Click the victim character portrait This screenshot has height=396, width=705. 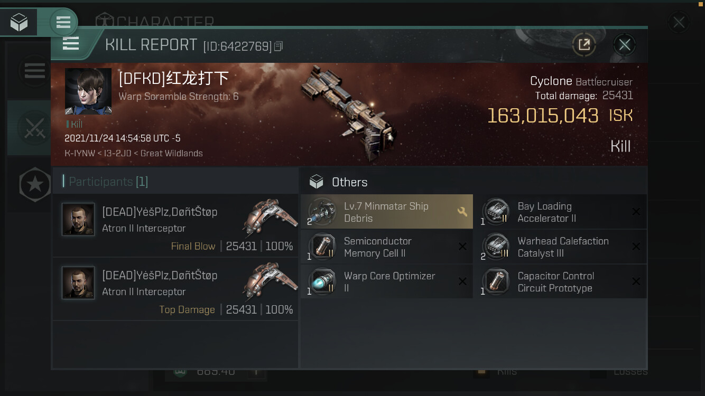88,91
